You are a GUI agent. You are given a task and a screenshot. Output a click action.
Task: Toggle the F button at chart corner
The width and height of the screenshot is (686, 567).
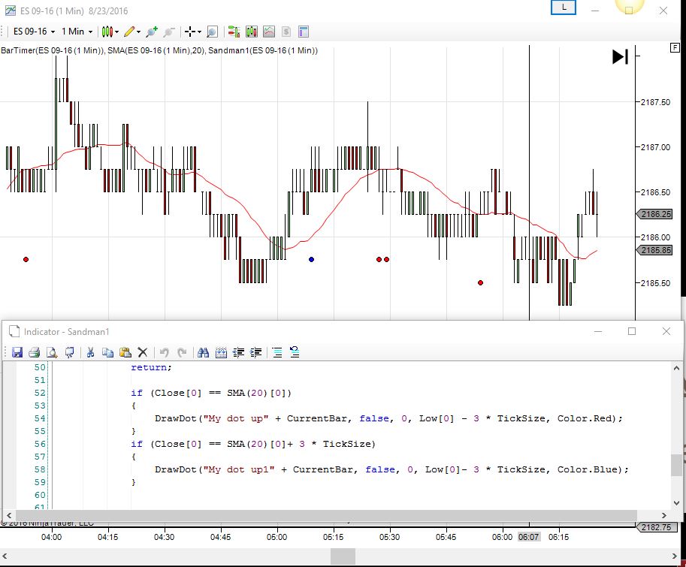click(x=675, y=47)
